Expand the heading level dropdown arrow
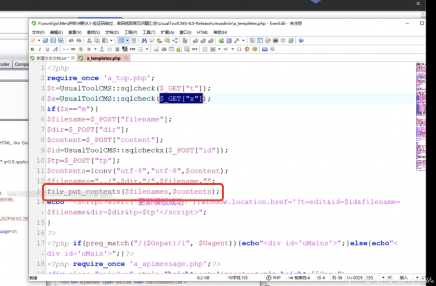Viewport: 436px width, 286px height. (95, 49)
